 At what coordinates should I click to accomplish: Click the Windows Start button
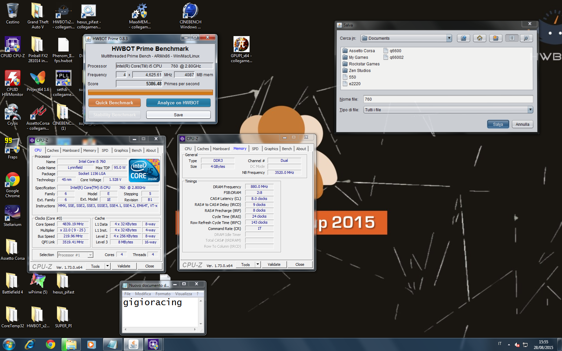click(9, 344)
